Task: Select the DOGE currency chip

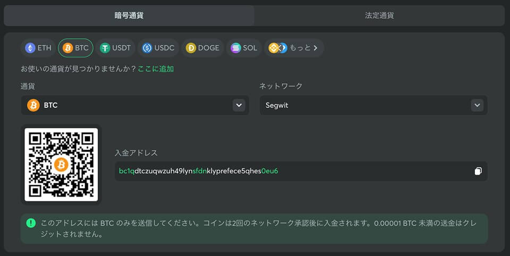Action: 202,48
